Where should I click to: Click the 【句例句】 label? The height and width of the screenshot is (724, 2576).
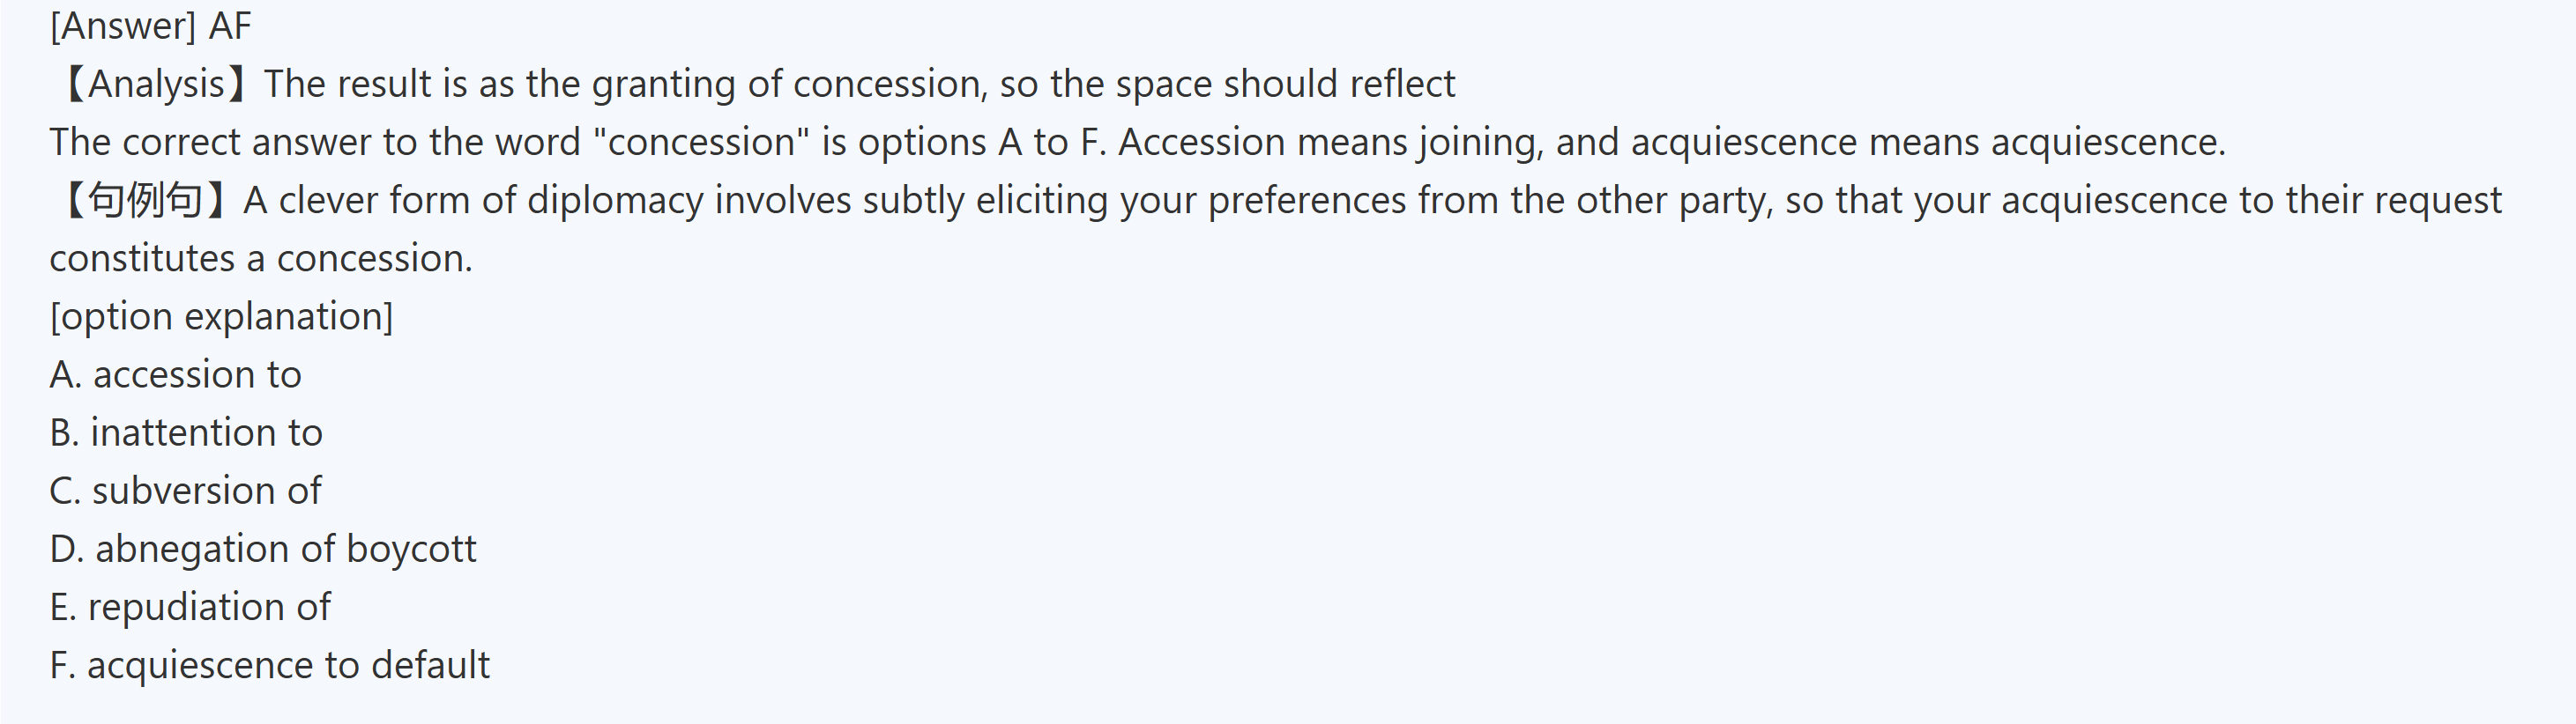coord(145,201)
